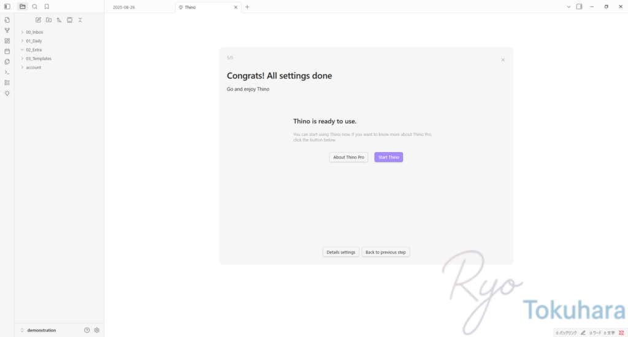This screenshot has height=337, width=628.
Task: Select the account folder name
Action: click(34, 67)
